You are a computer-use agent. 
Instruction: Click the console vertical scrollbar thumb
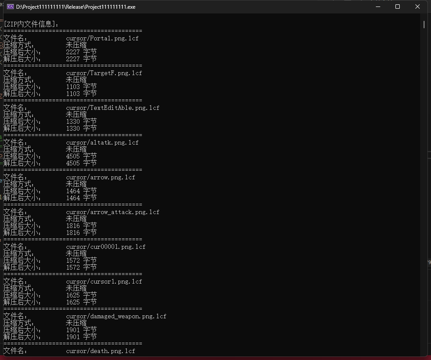point(424,24)
